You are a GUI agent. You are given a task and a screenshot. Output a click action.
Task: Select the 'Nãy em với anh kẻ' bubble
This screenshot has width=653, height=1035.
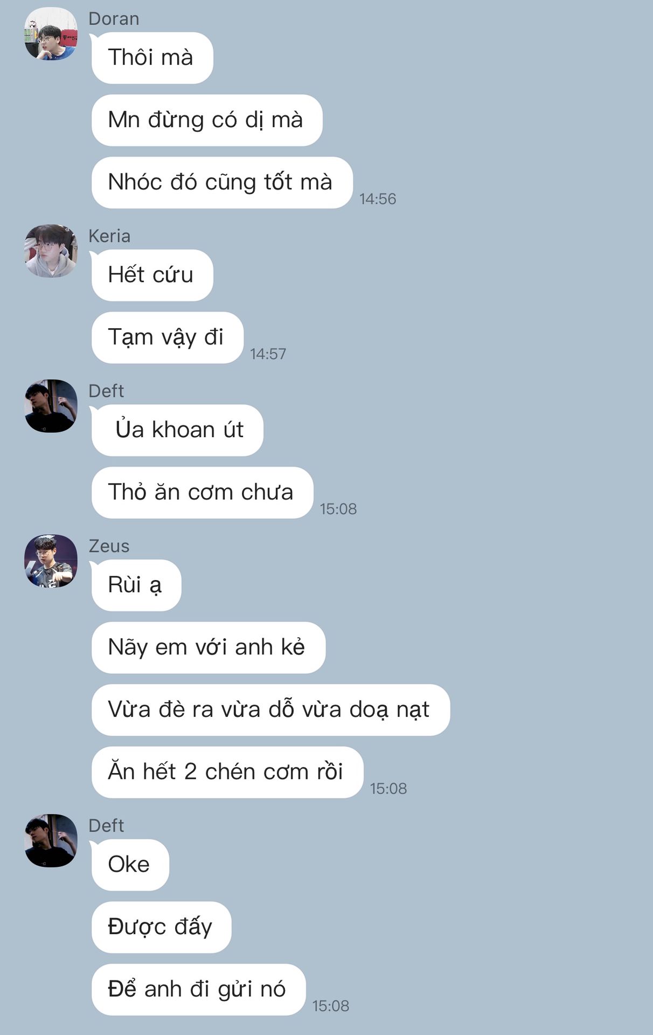point(209,647)
